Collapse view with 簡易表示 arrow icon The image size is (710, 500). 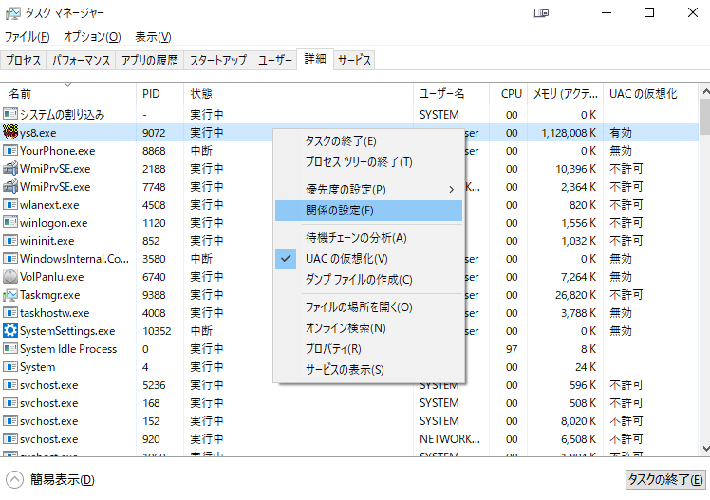point(14,480)
